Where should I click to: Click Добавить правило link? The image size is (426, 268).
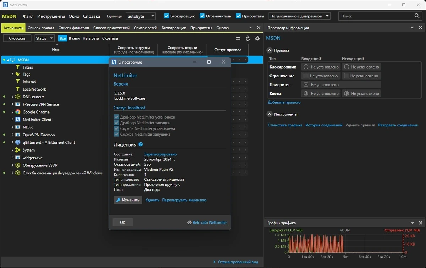284,102
